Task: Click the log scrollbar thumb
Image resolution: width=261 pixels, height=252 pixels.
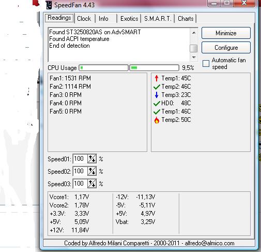Action: [194, 48]
